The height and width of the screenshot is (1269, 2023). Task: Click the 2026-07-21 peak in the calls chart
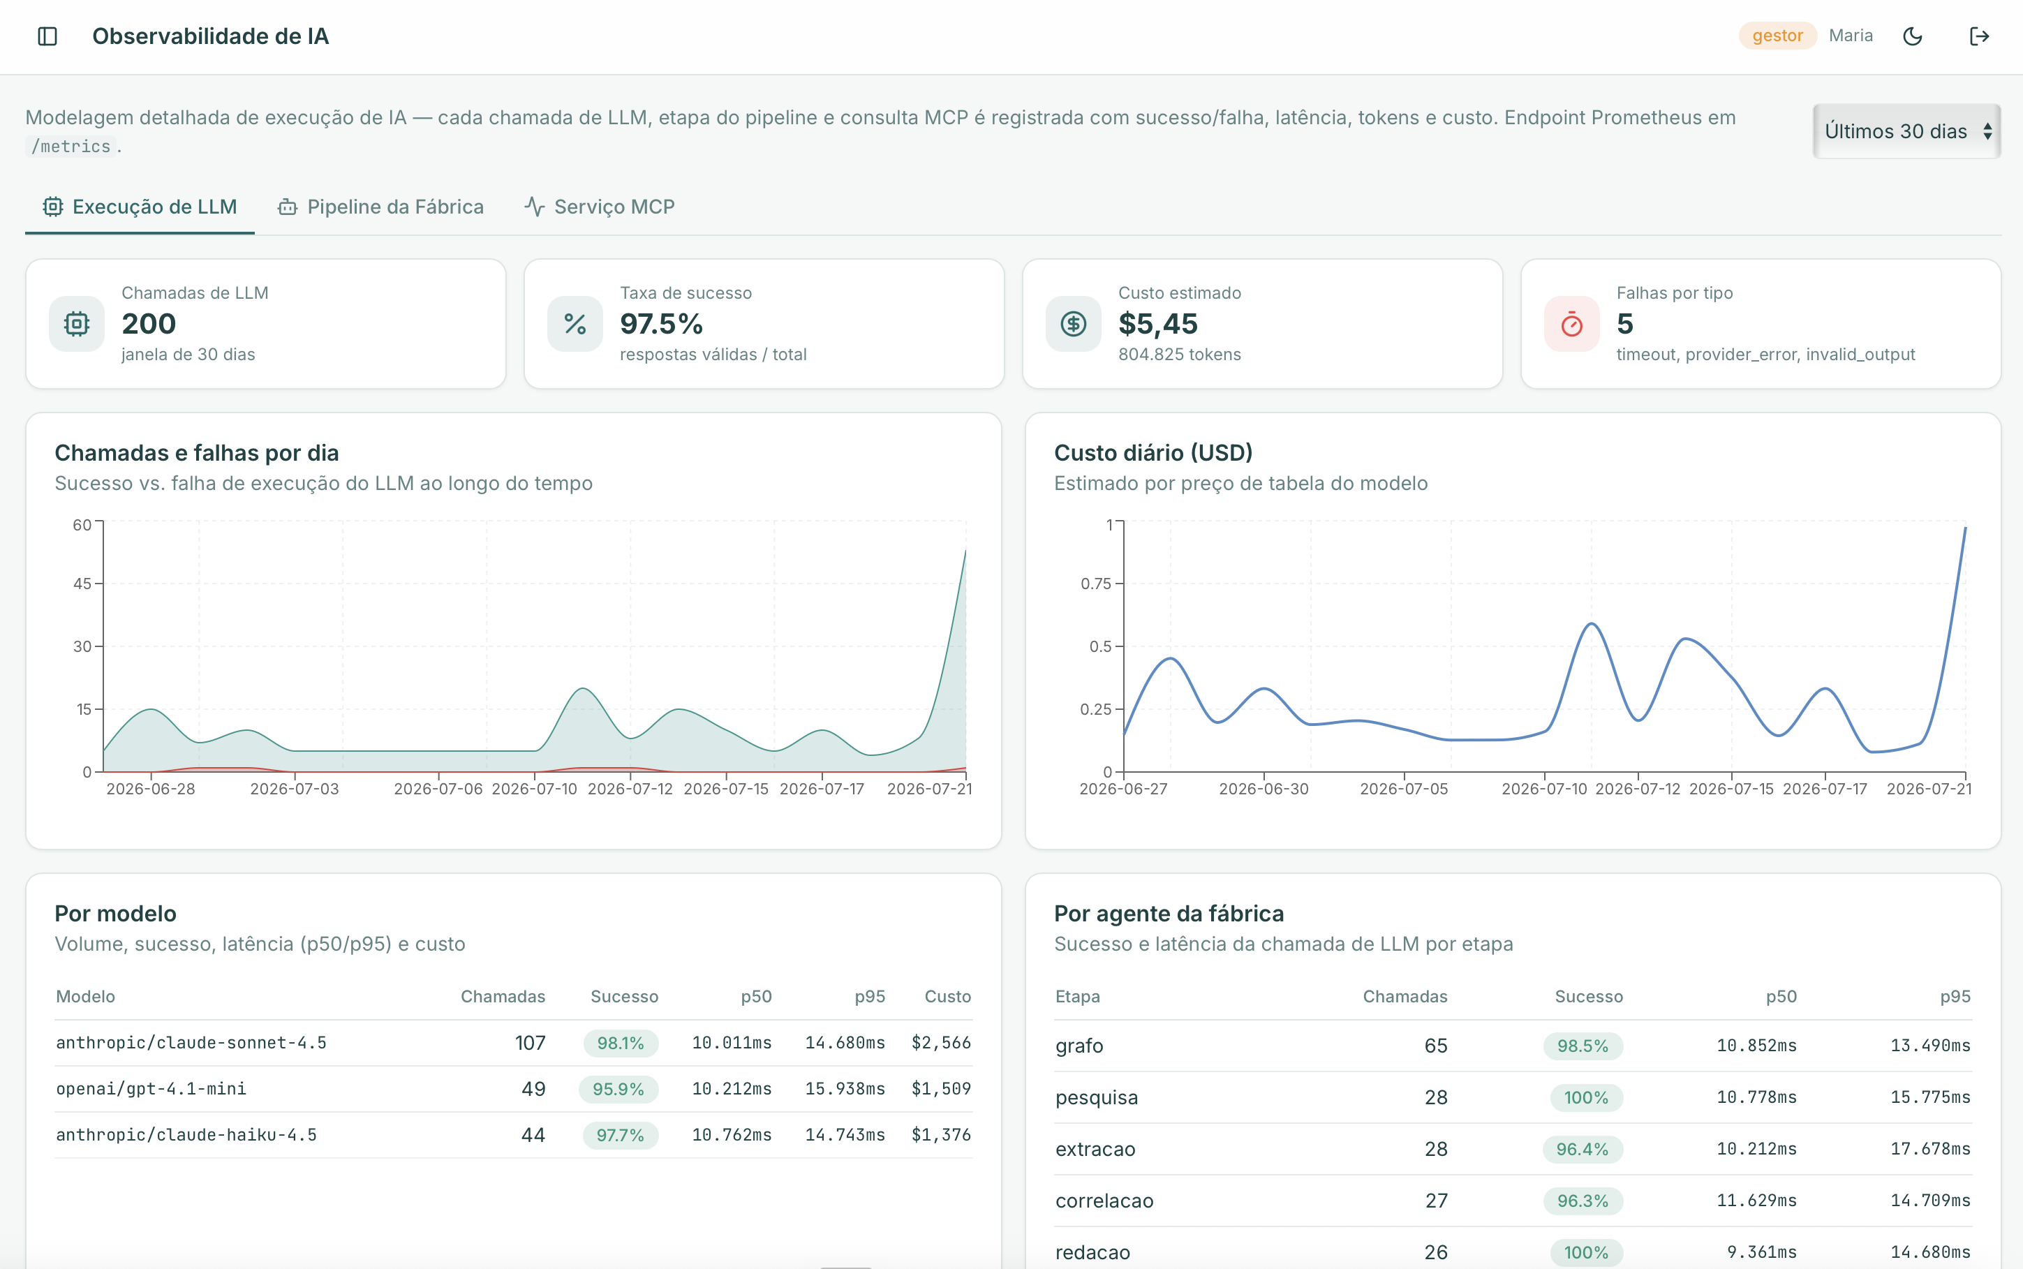(965, 551)
